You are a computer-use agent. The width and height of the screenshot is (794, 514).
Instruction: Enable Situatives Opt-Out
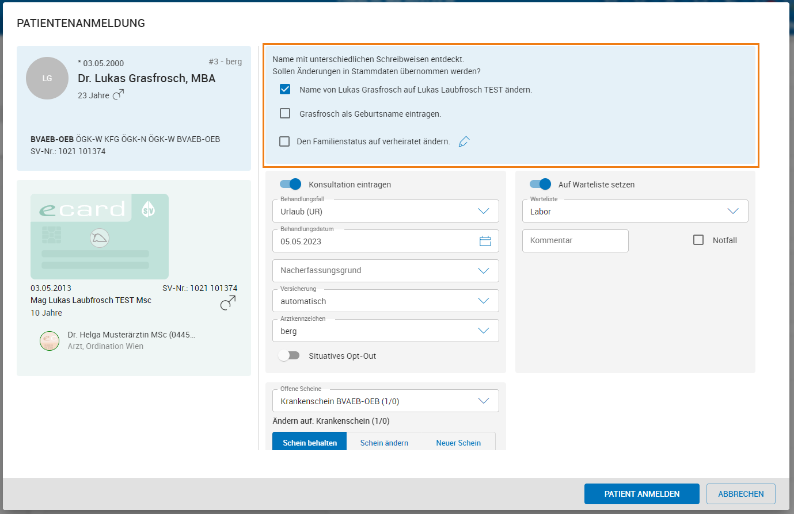[289, 355]
